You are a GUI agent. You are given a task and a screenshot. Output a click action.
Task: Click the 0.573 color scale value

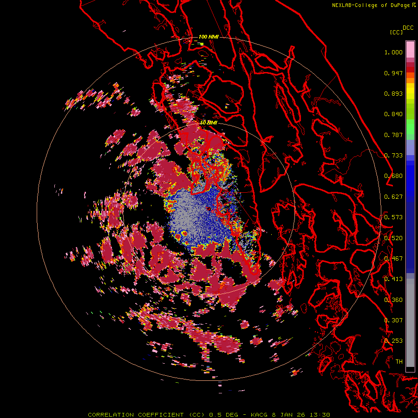[x=393, y=217]
